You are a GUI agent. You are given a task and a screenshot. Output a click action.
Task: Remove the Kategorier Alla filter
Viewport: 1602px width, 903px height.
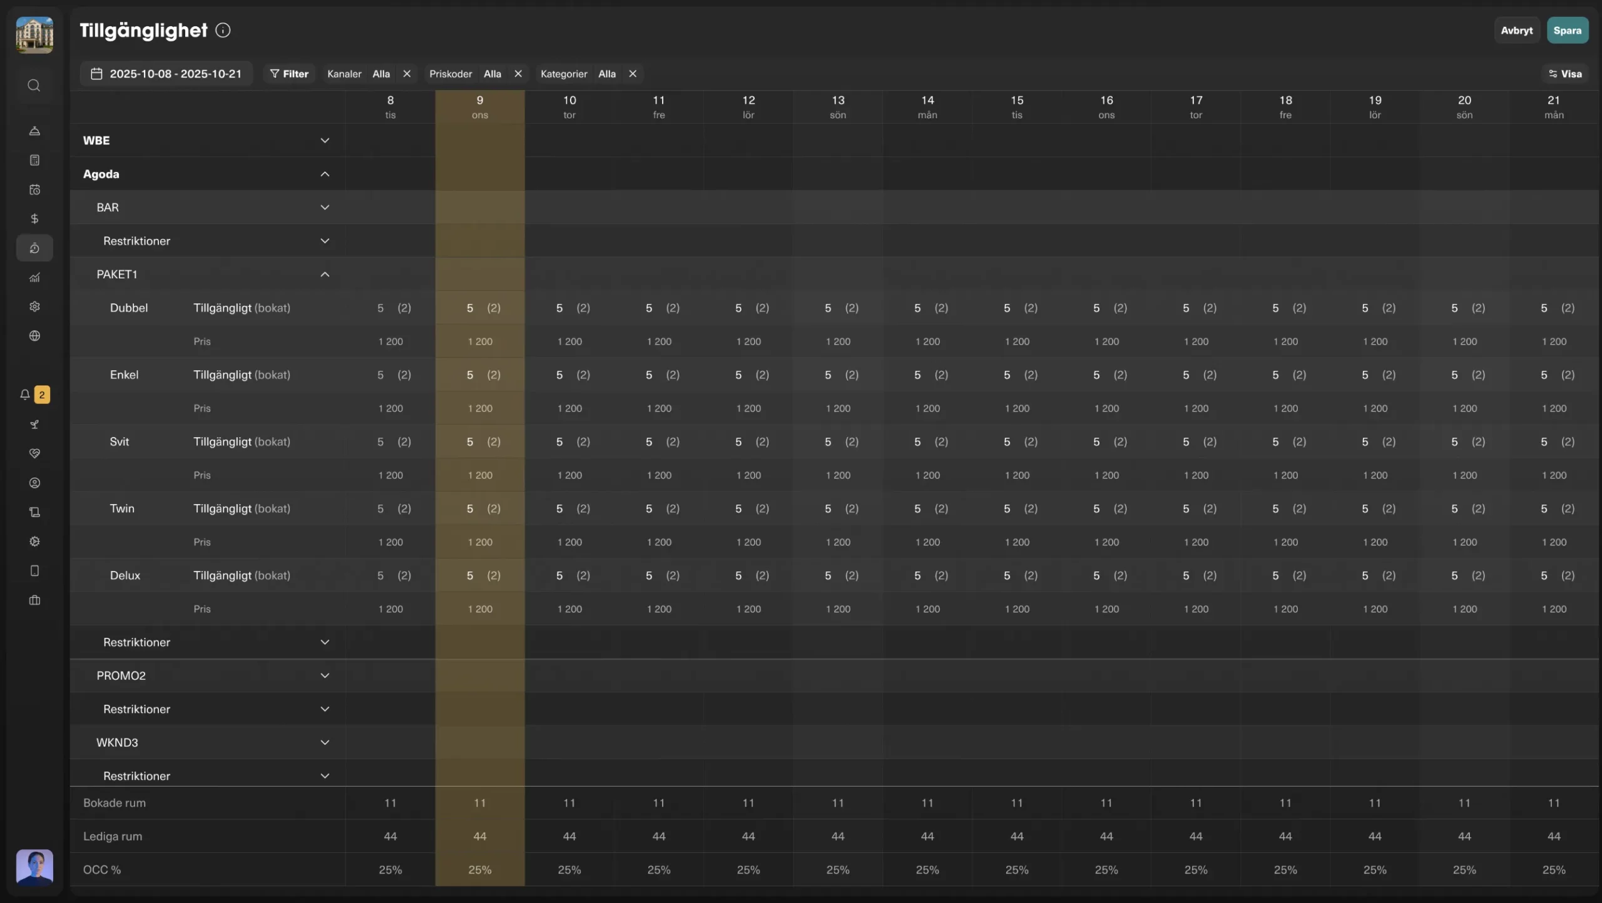pos(633,74)
